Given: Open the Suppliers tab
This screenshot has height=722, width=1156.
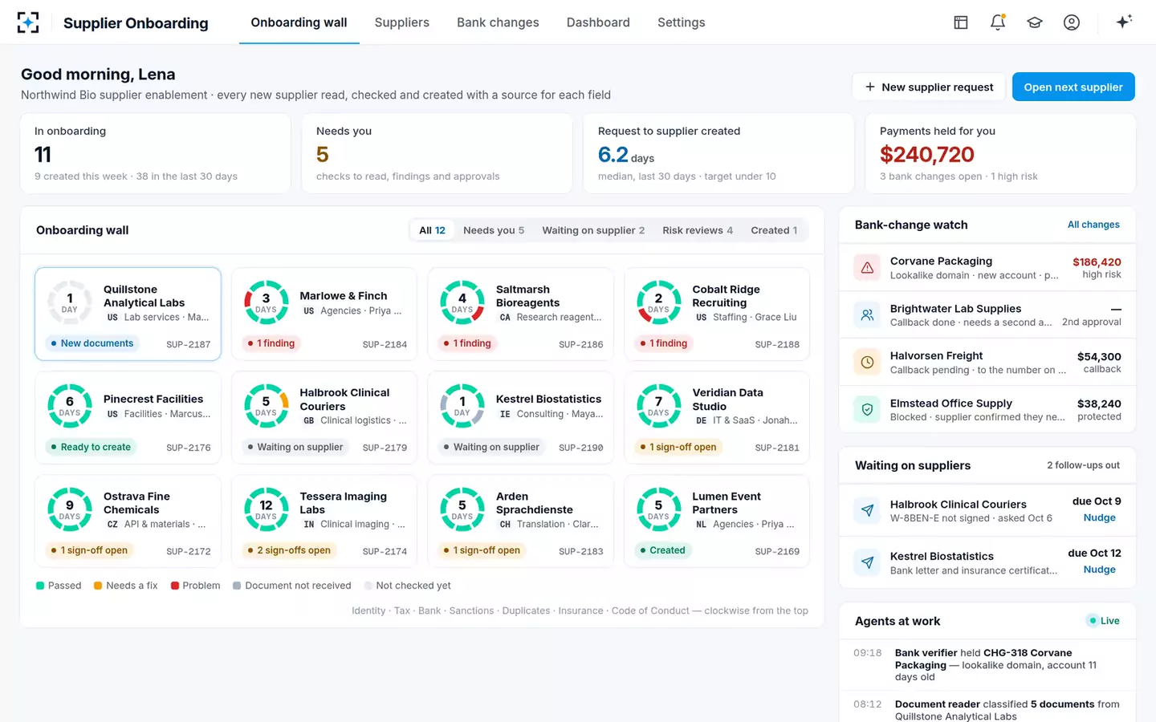Looking at the screenshot, I should coord(401,22).
